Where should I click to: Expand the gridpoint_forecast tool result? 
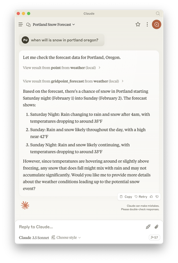tap(73, 81)
